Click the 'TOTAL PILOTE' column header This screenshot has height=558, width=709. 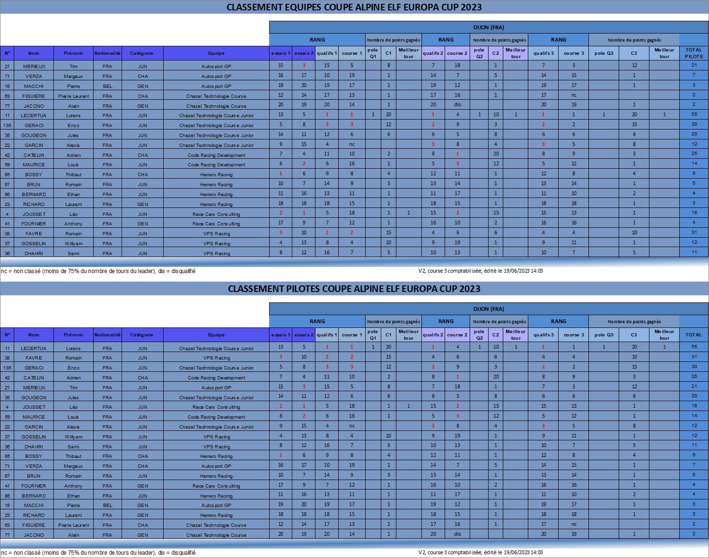click(694, 53)
